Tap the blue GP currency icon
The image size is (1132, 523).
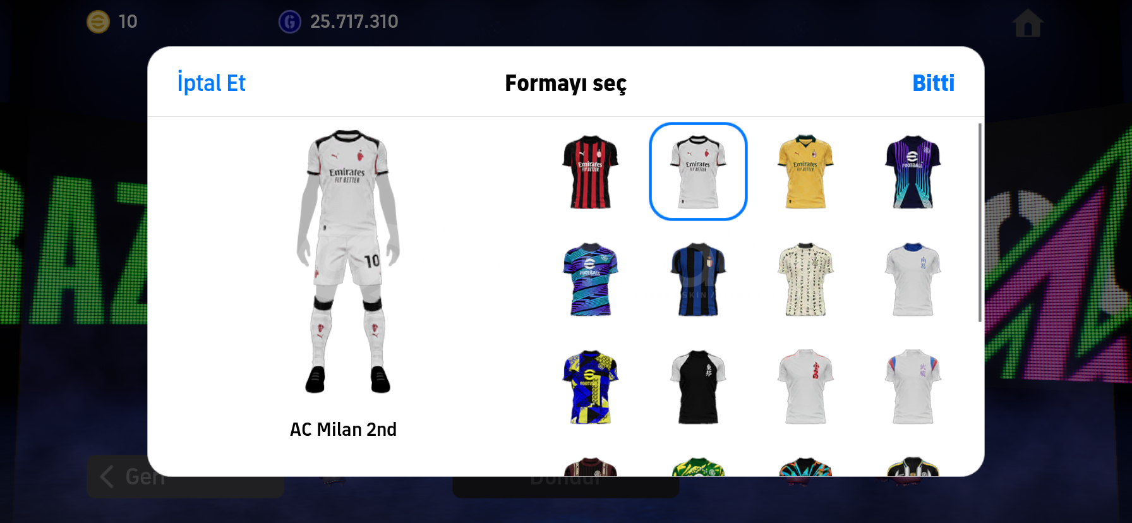[x=290, y=22]
